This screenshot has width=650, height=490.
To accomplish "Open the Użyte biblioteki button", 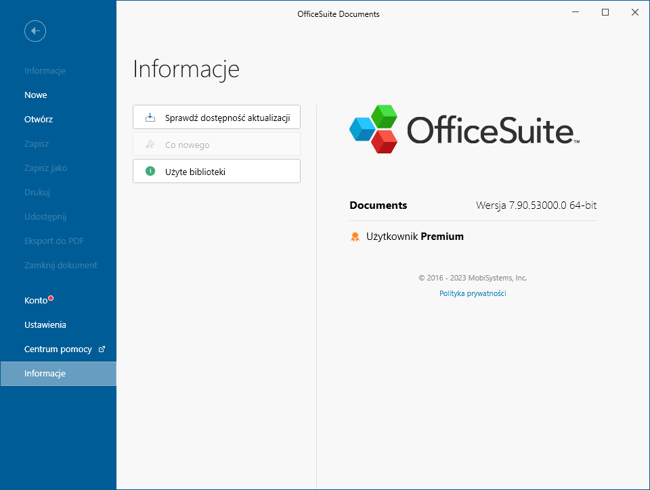I will point(217,171).
